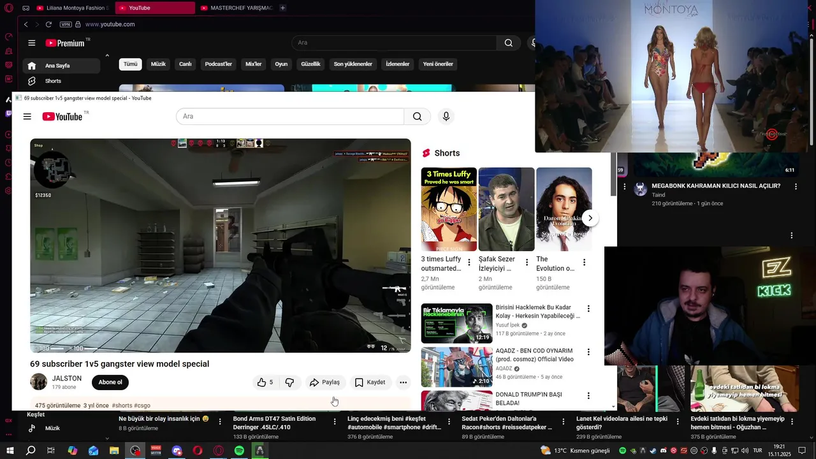Open options for the '3 times Luffy' short
This screenshot has width=816, height=459.
469,262
